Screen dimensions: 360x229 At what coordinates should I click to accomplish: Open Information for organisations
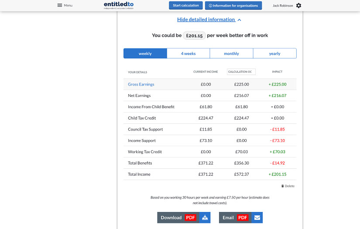point(233,6)
